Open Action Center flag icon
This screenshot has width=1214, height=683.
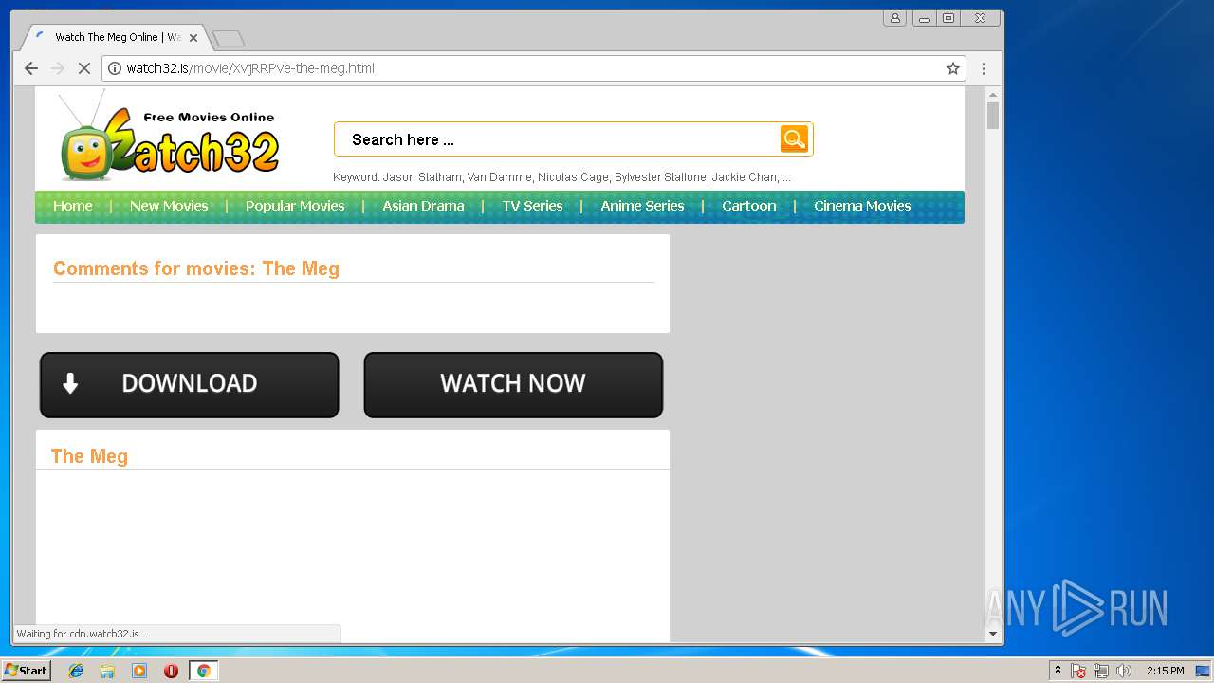(1078, 671)
